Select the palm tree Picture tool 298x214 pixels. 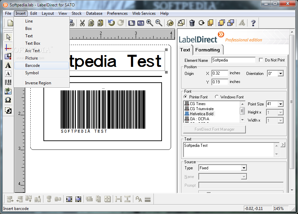[8, 91]
